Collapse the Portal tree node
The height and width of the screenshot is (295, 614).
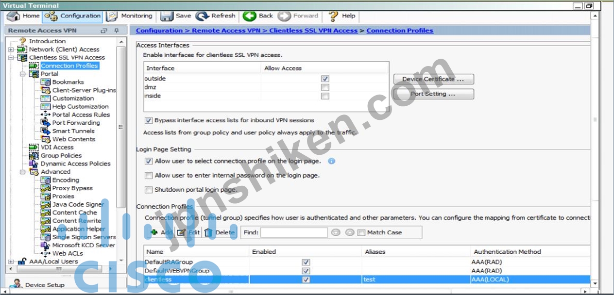22,74
